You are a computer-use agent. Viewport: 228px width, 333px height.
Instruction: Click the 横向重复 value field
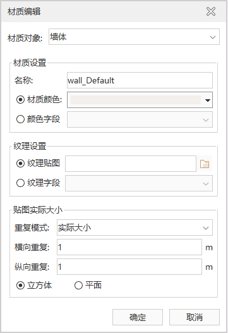point(129,247)
